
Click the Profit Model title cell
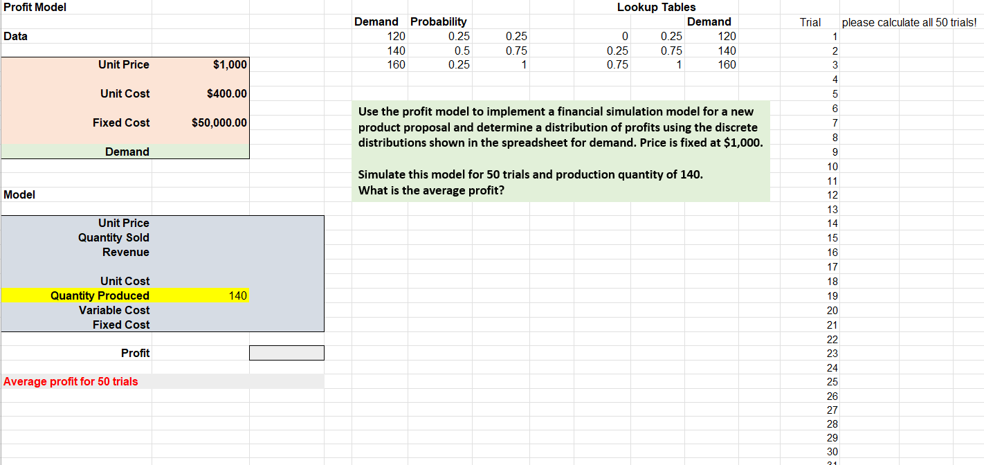[x=33, y=7]
